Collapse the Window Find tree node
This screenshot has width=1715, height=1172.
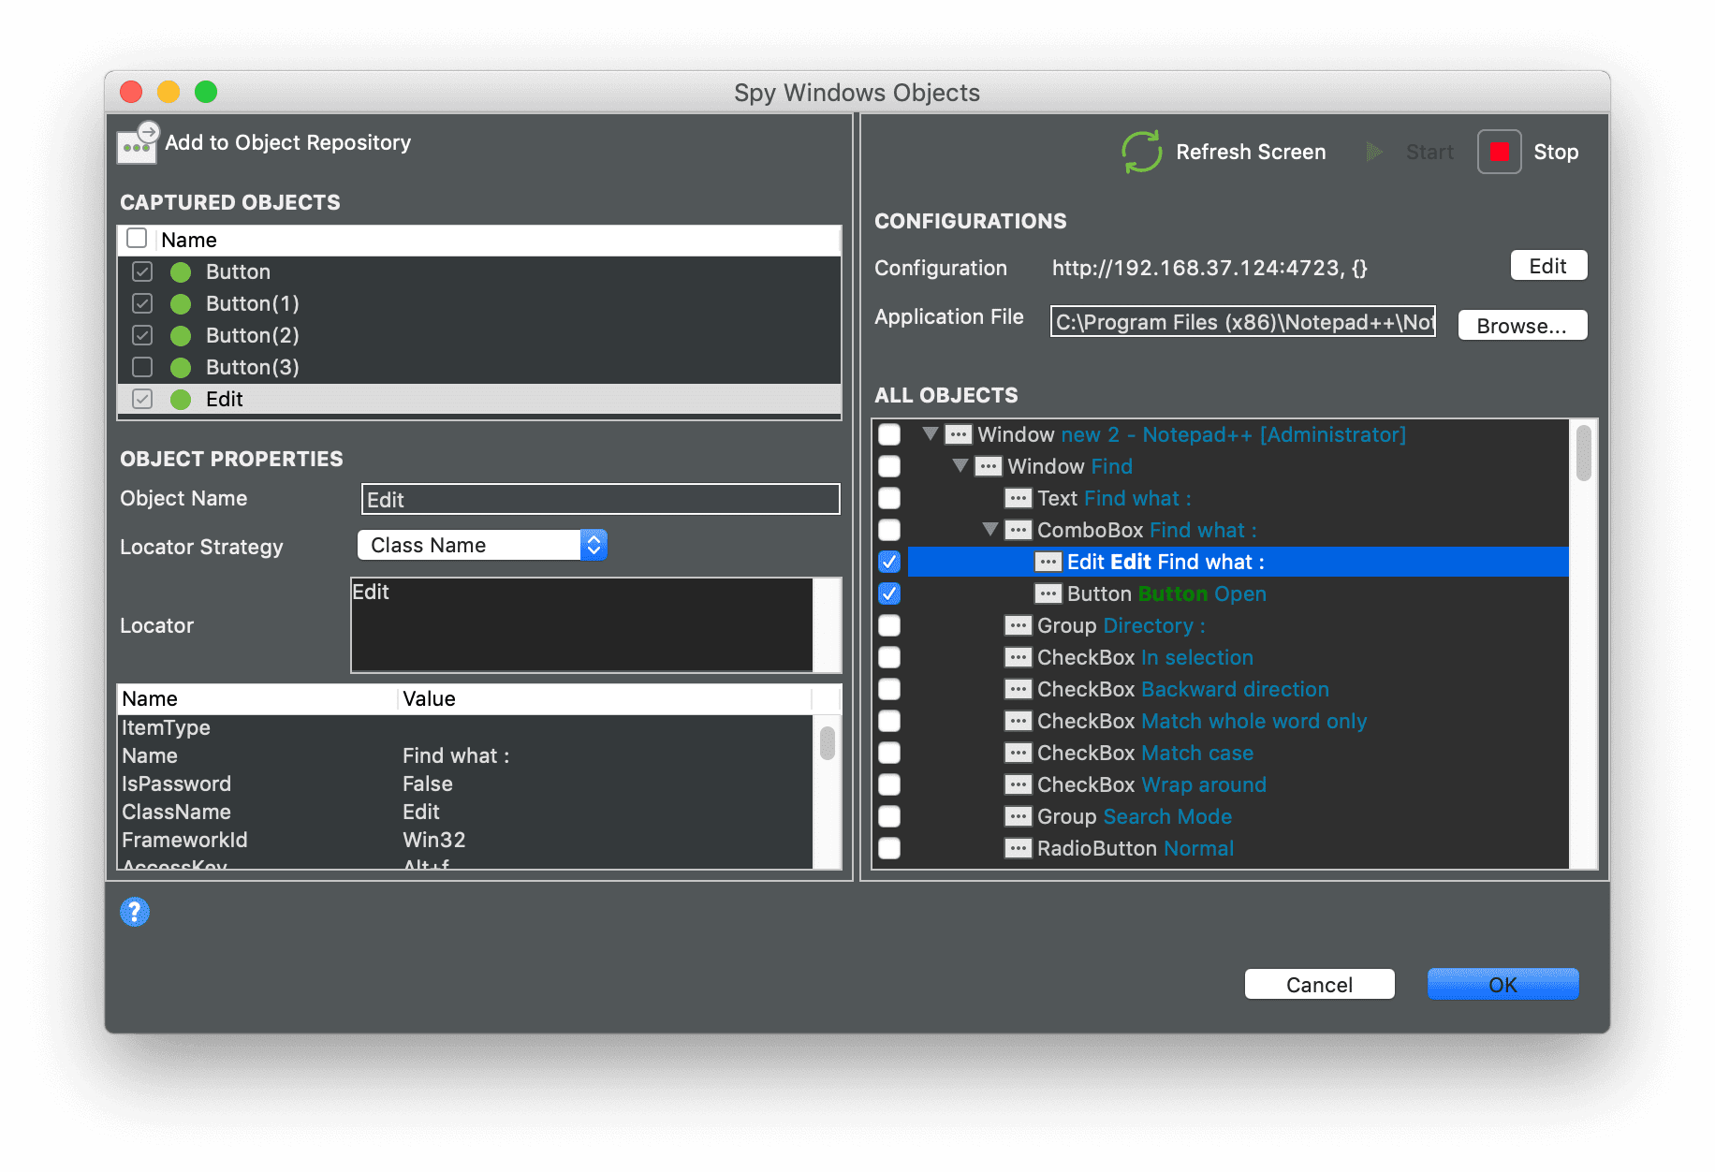click(x=960, y=465)
